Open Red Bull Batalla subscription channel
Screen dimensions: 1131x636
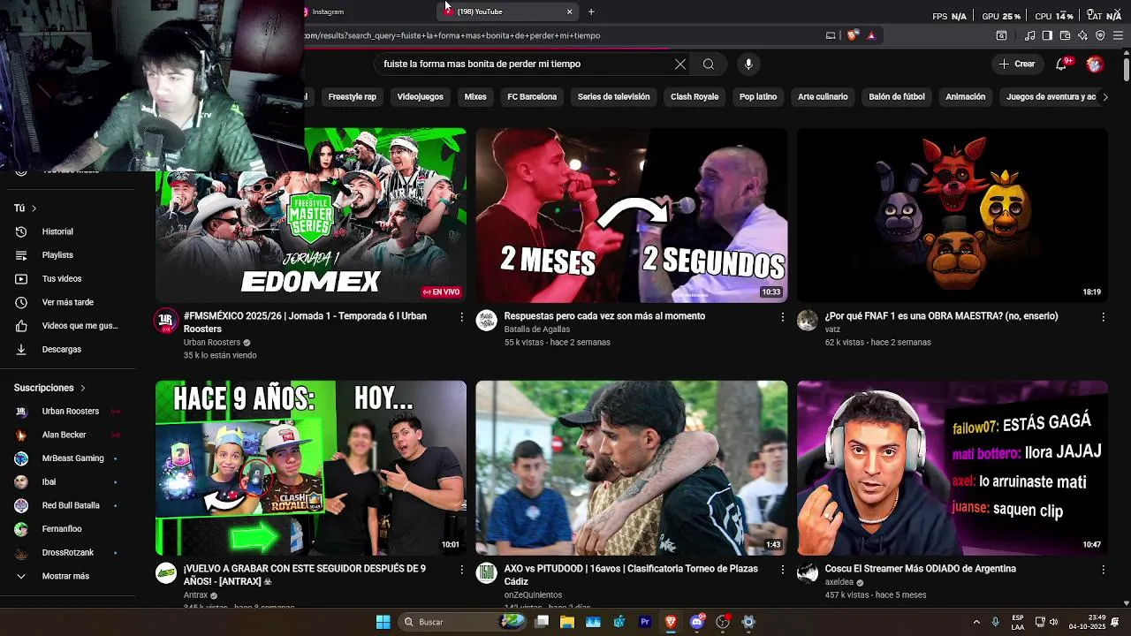67,506
